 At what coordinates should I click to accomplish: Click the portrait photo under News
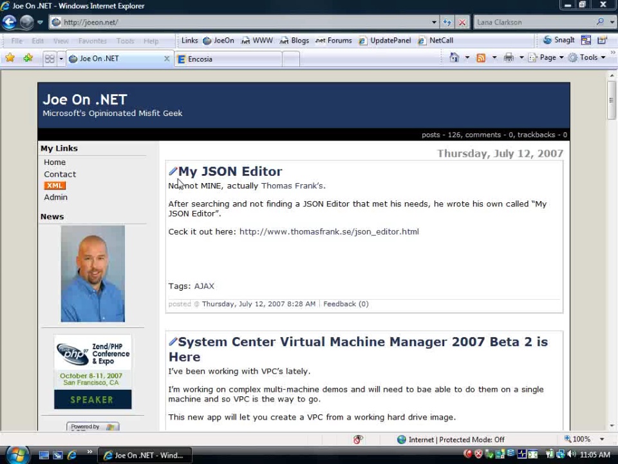click(93, 273)
